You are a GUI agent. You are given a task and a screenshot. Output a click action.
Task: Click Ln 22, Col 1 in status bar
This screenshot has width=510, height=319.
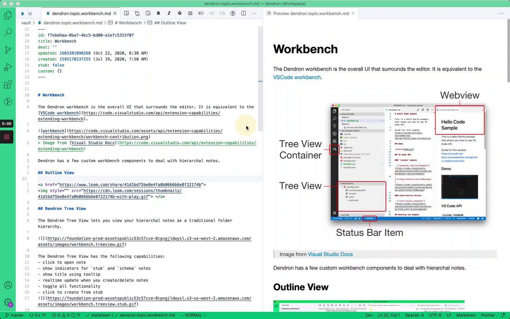pyautogui.click(x=389, y=315)
